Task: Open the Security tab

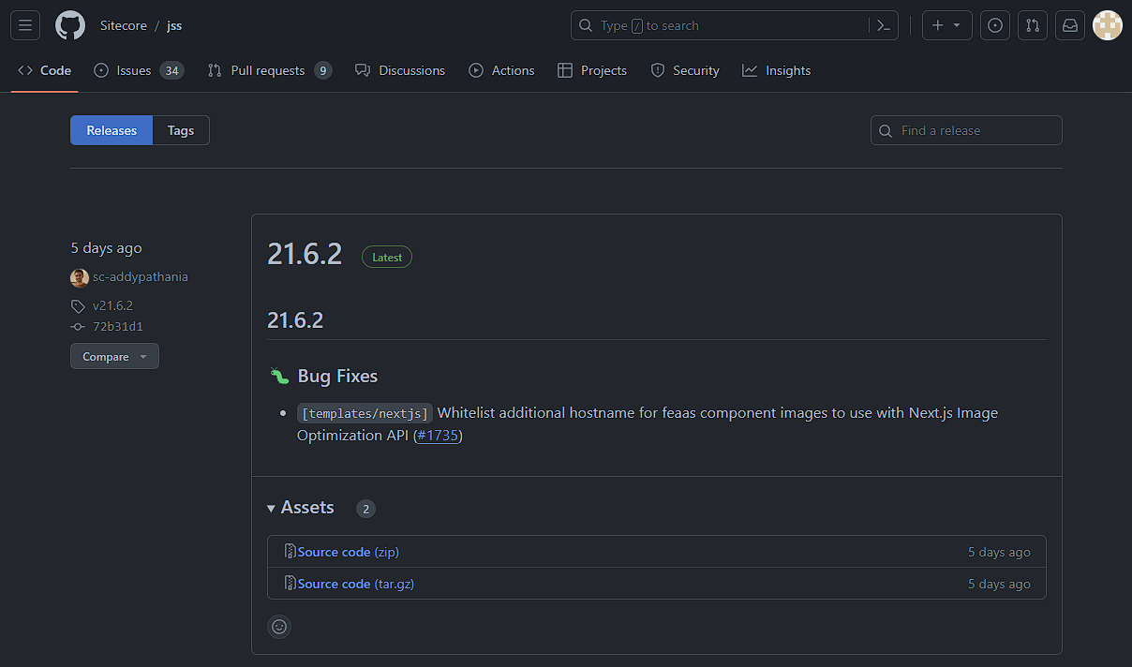Action: point(684,70)
